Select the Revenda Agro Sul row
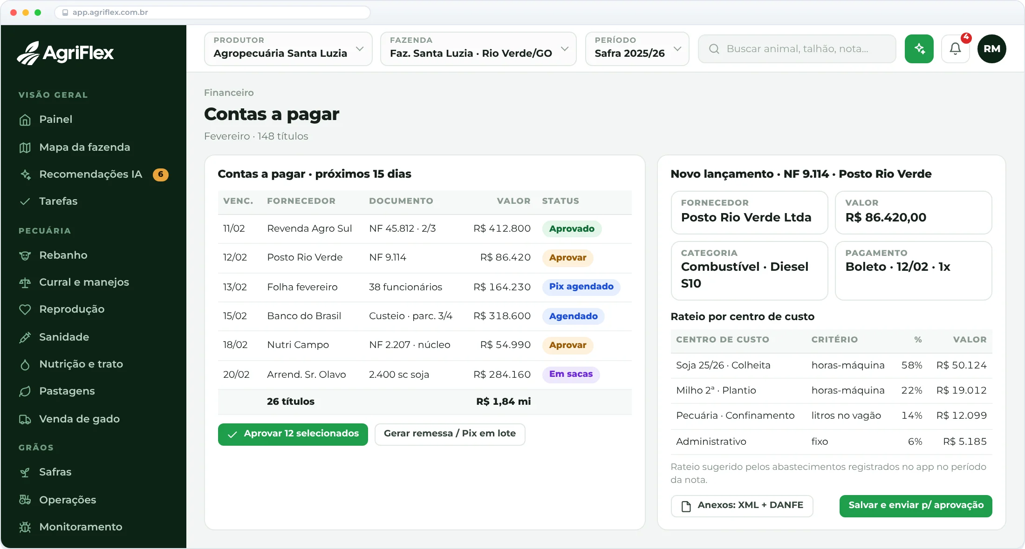Image resolution: width=1025 pixels, height=549 pixels. tap(424, 229)
